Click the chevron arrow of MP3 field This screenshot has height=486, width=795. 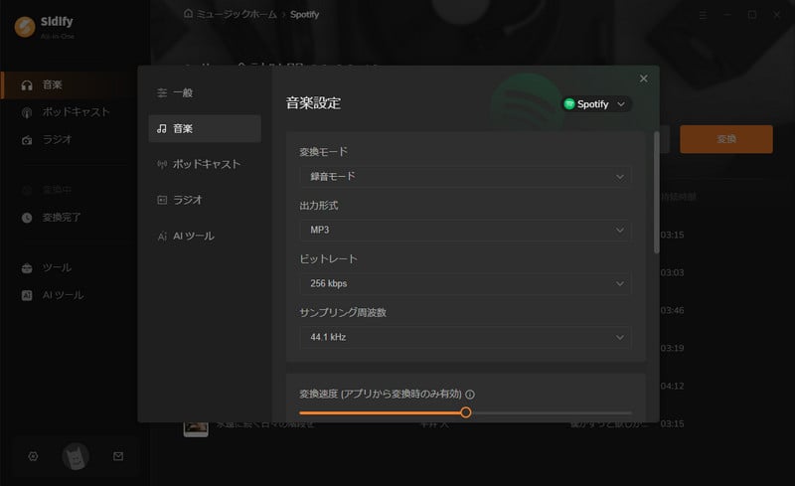click(x=619, y=231)
